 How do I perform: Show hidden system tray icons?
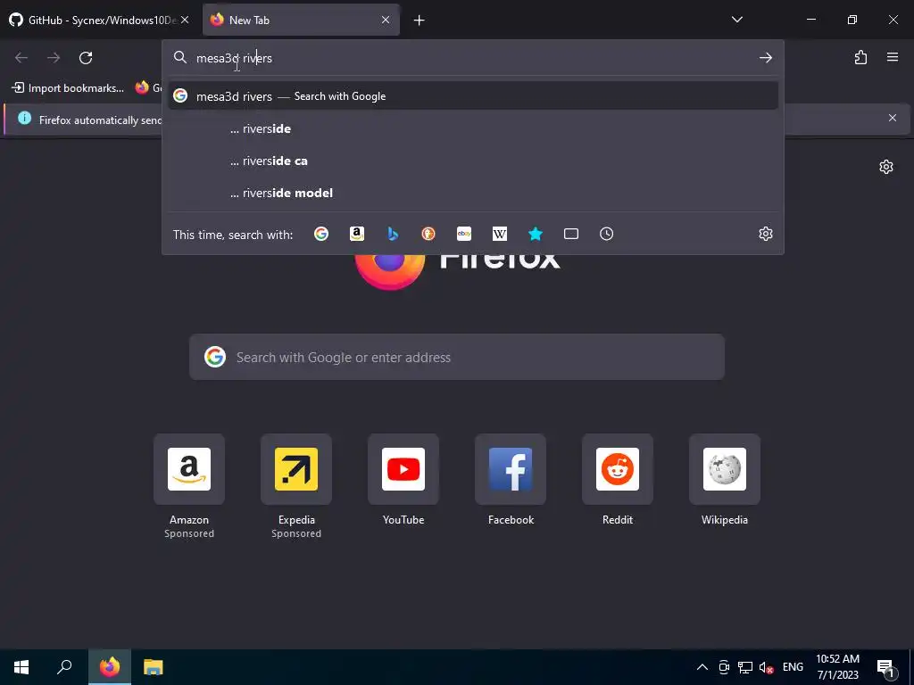702,667
